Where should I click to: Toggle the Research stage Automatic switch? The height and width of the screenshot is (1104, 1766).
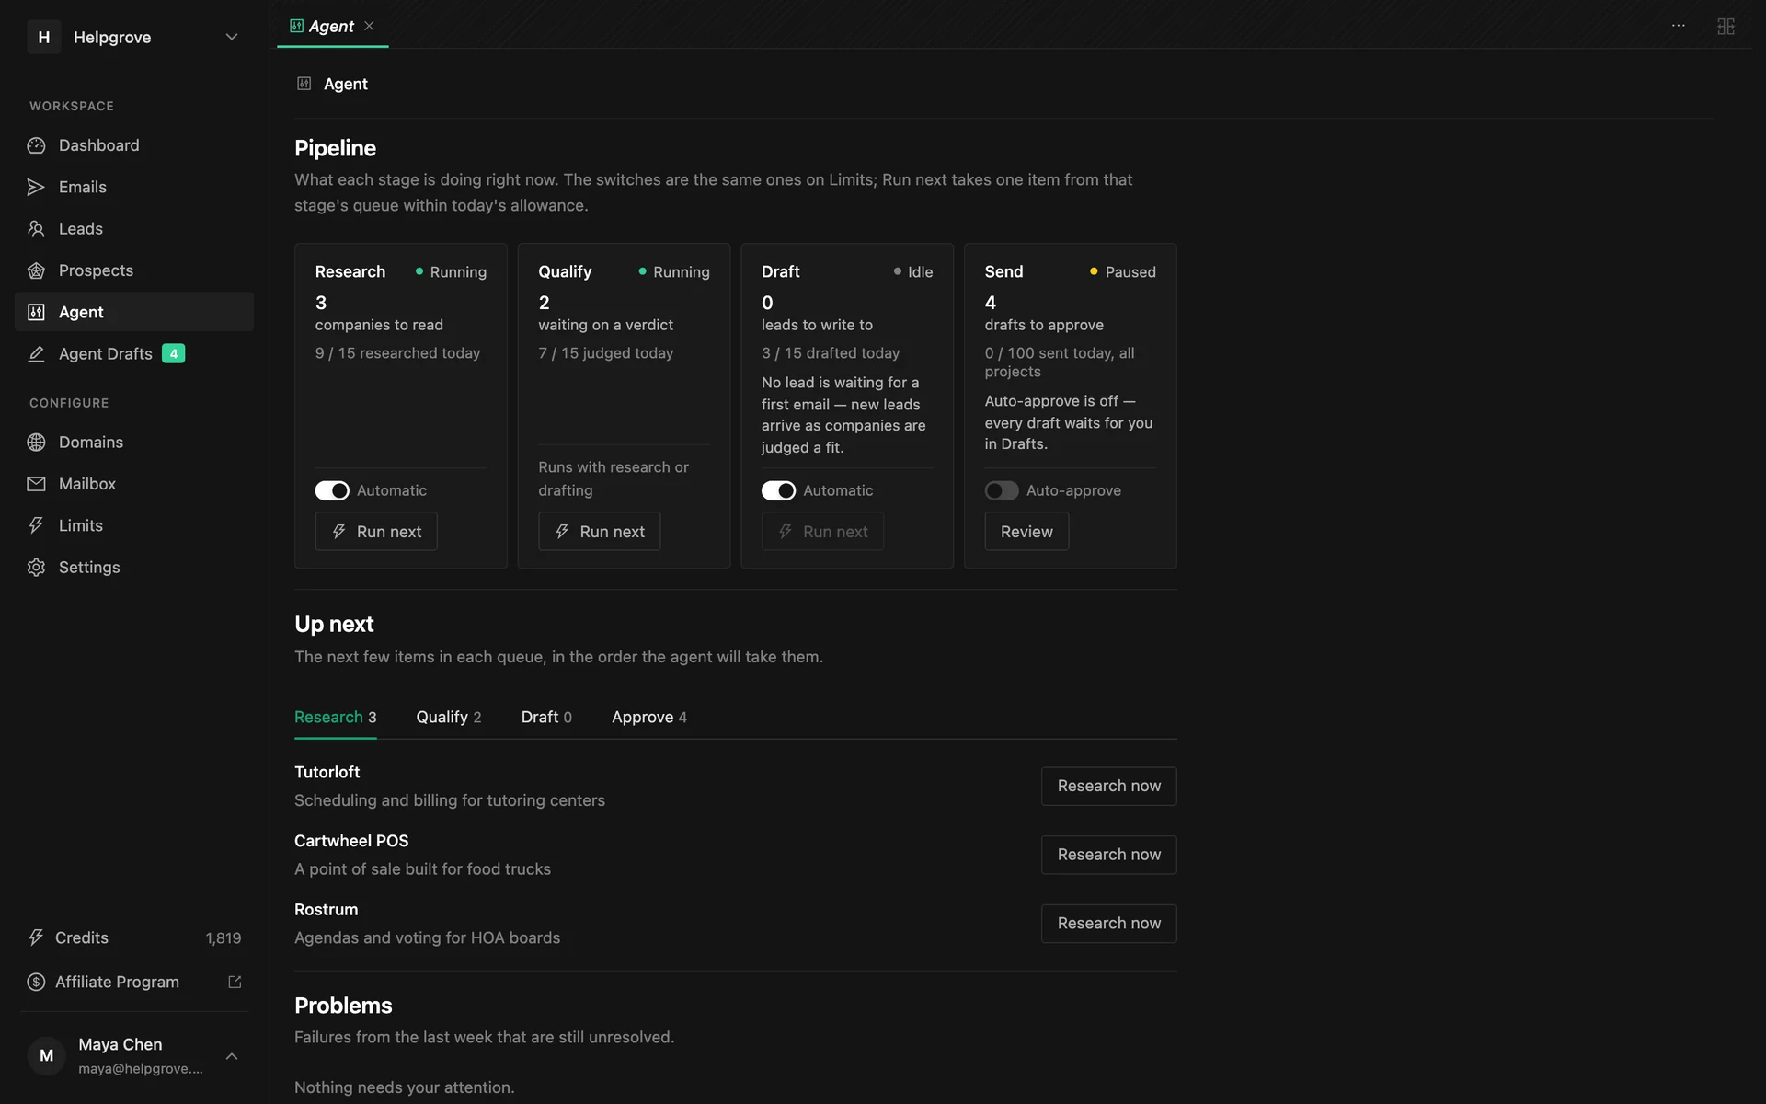[332, 490]
